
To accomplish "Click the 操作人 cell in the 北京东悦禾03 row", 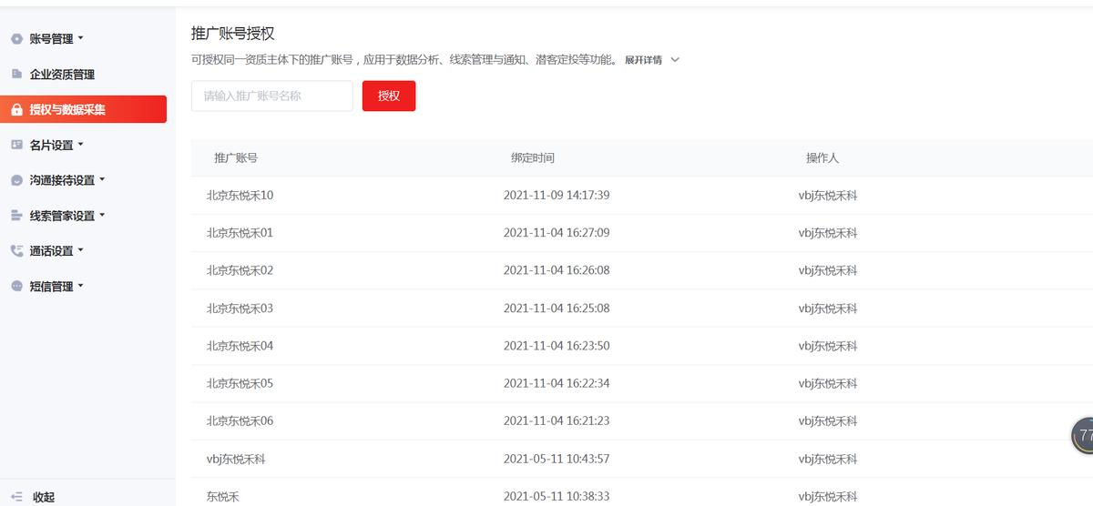I will point(828,309).
